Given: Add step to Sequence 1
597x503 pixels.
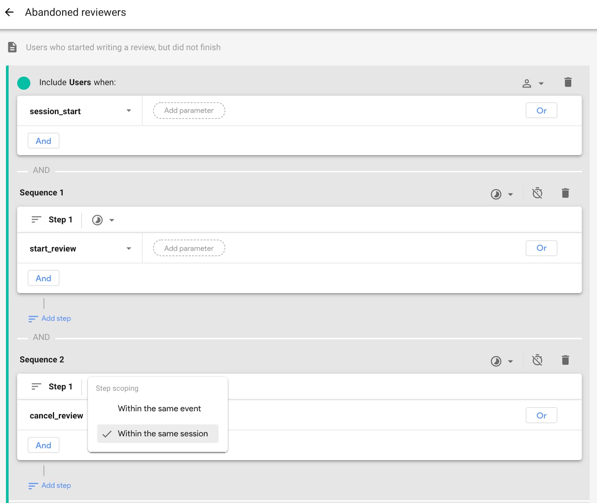Looking at the screenshot, I should pos(50,318).
